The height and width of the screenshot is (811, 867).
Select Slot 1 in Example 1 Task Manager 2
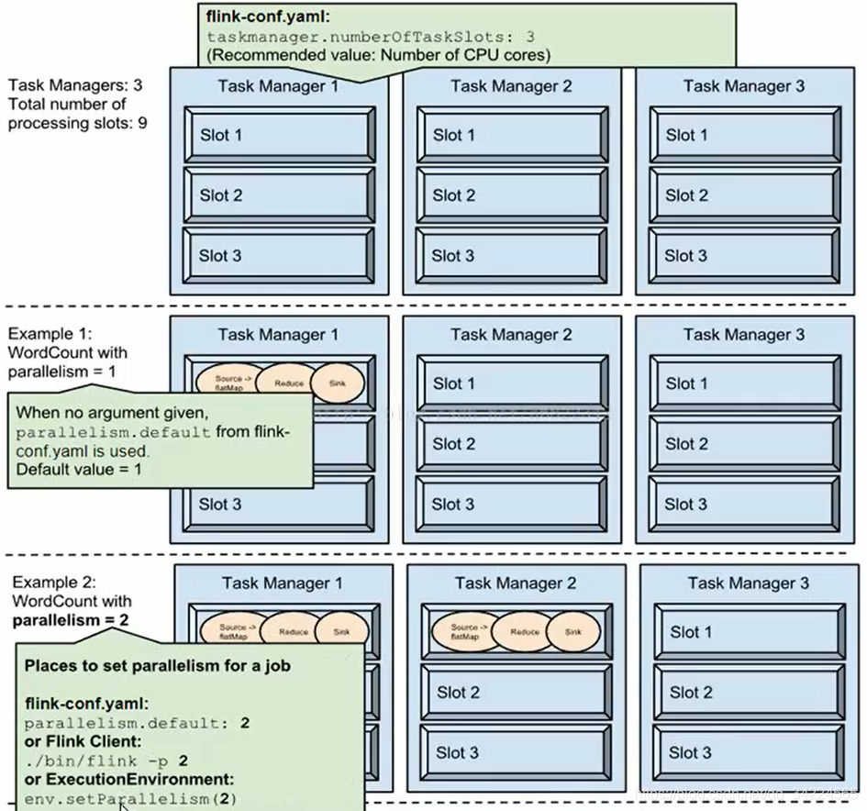513,383
